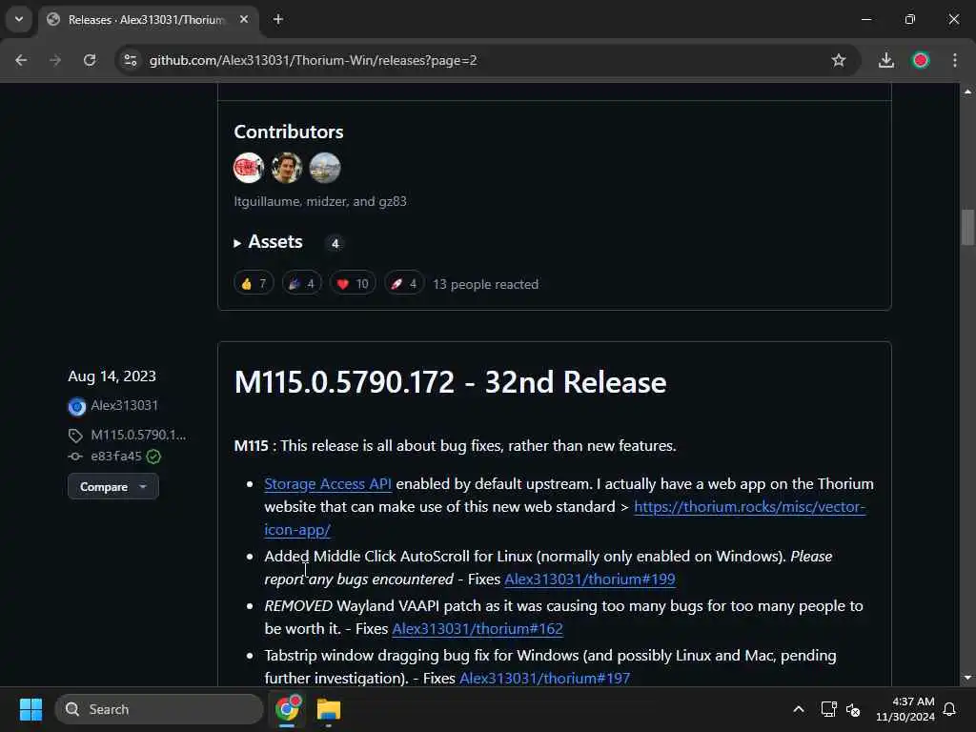Bookmark this page with the star icon
This screenshot has width=976, height=732.
(839, 60)
